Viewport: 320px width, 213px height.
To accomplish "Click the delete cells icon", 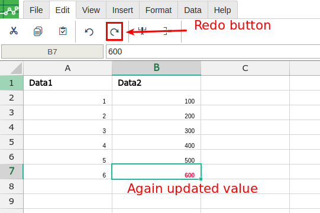I will (x=142, y=31).
